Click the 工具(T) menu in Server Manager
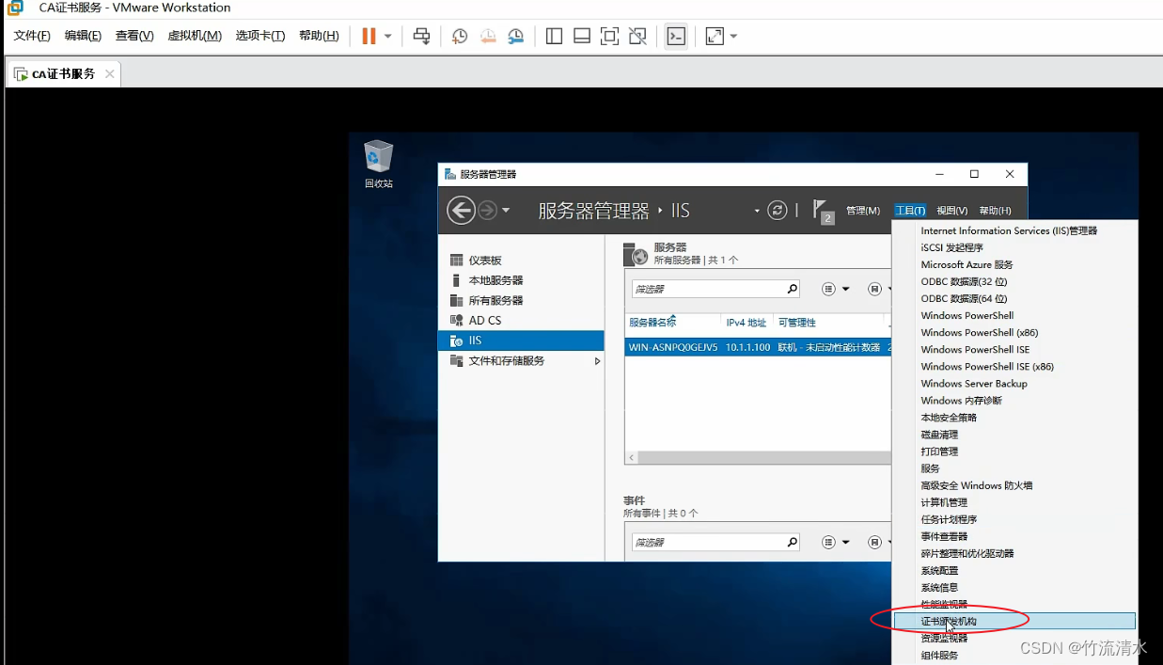This screenshot has width=1163, height=665. 910,211
